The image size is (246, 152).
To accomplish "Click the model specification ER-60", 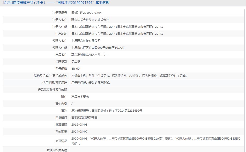I will coord(76,69).
